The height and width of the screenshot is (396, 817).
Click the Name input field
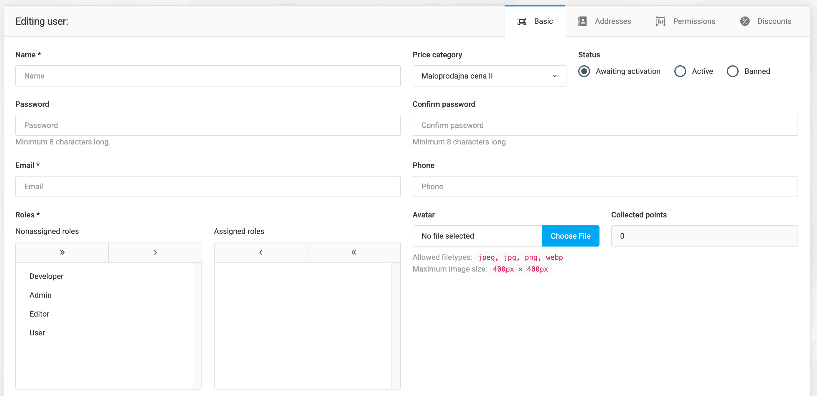tap(208, 76)
